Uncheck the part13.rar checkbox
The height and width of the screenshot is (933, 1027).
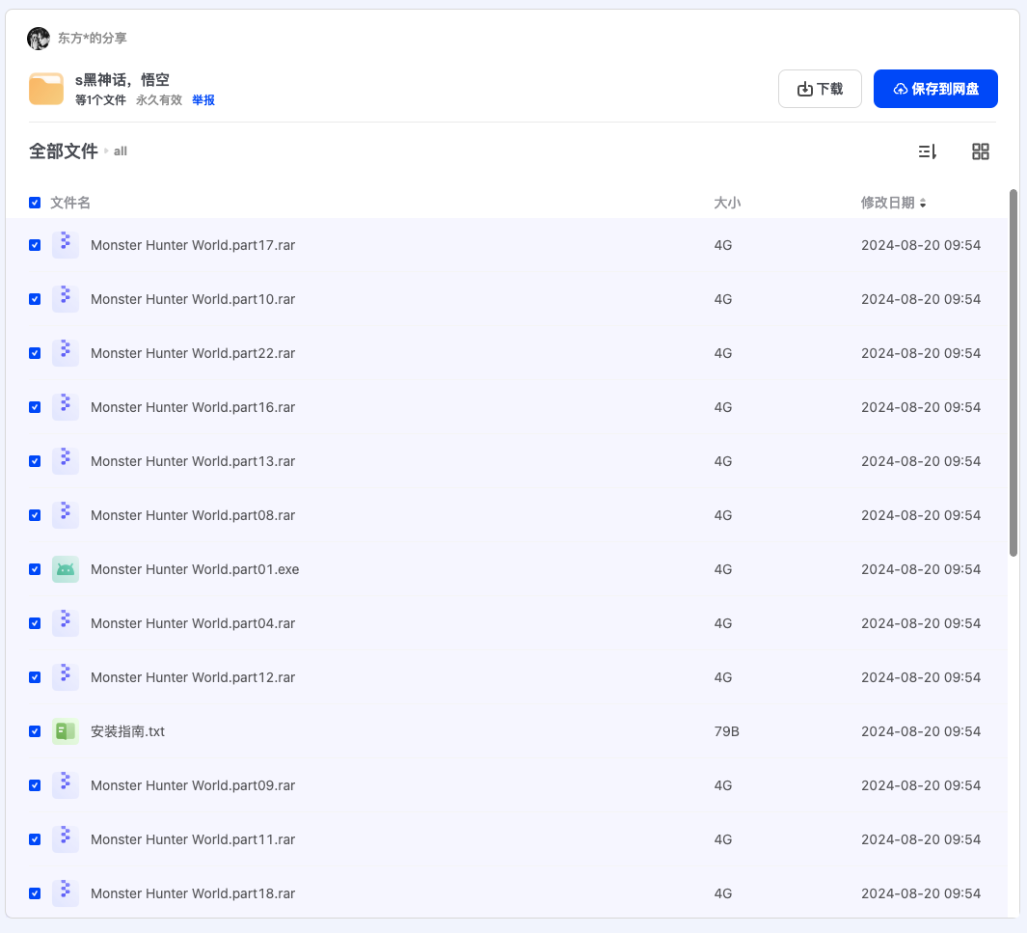click(x=35, y=461)
